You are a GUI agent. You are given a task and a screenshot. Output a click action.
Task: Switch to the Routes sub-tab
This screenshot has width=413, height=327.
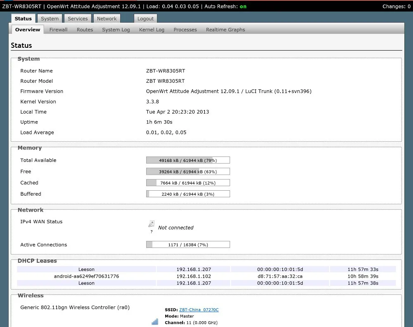[85, 30]
